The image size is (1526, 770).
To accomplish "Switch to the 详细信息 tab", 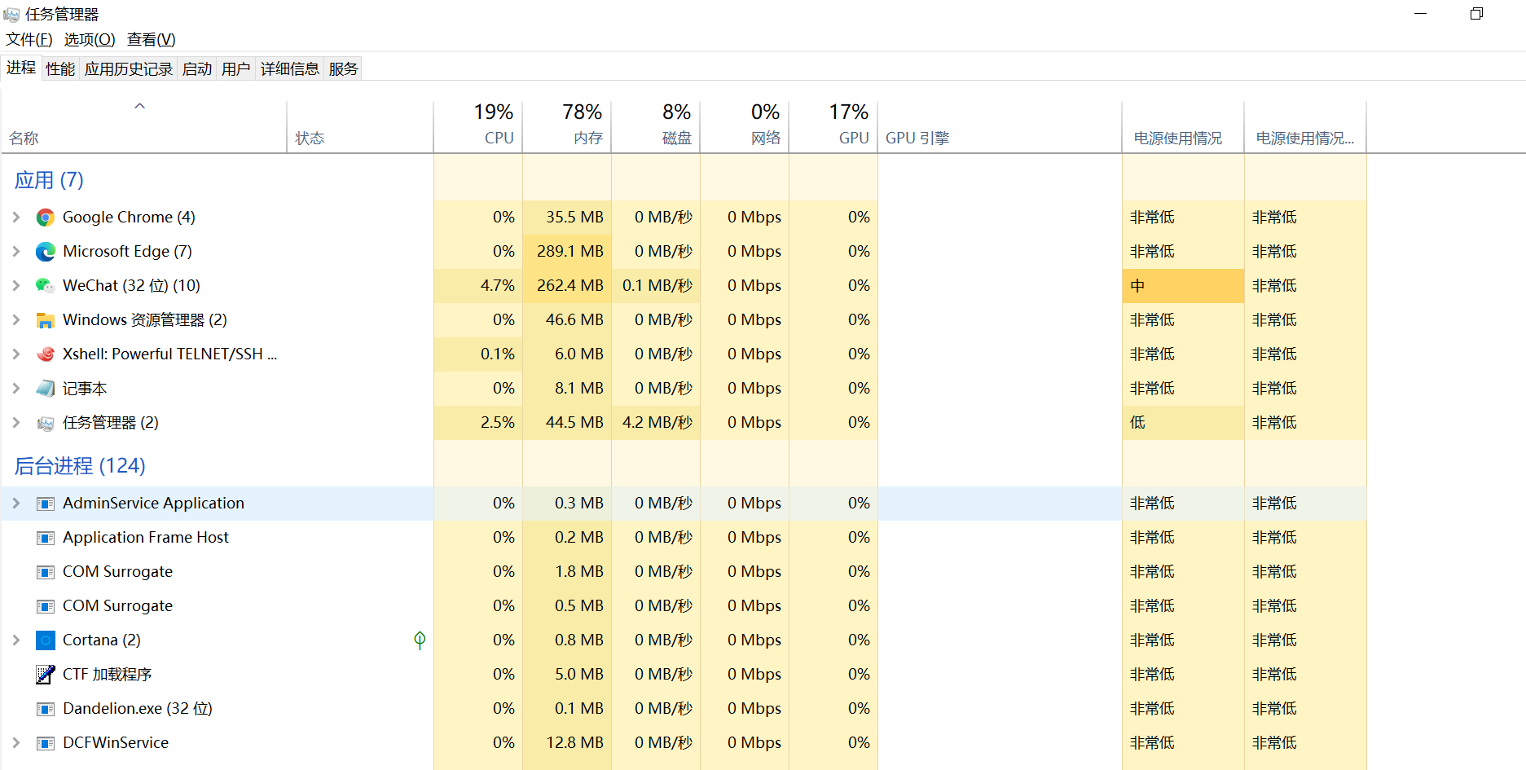I will pos(290,69).
